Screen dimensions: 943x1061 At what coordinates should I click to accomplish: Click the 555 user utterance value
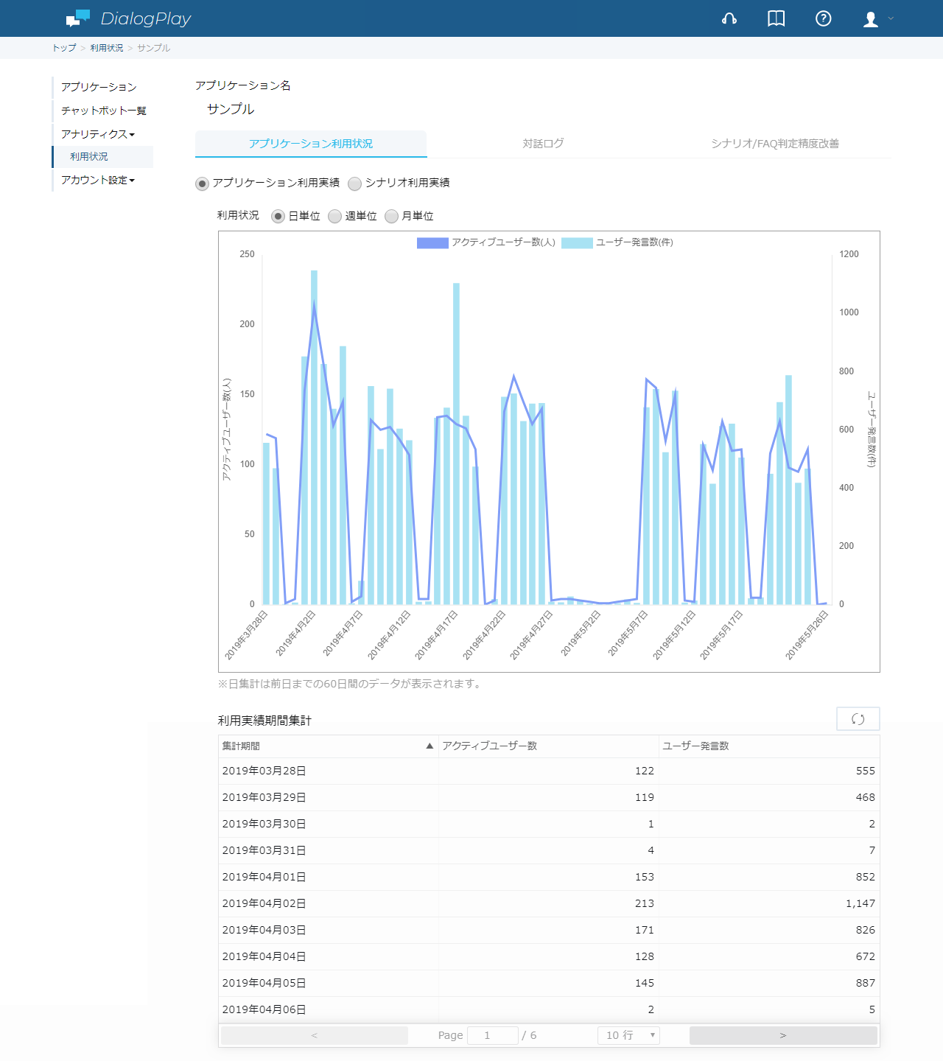tap(866, 771)
